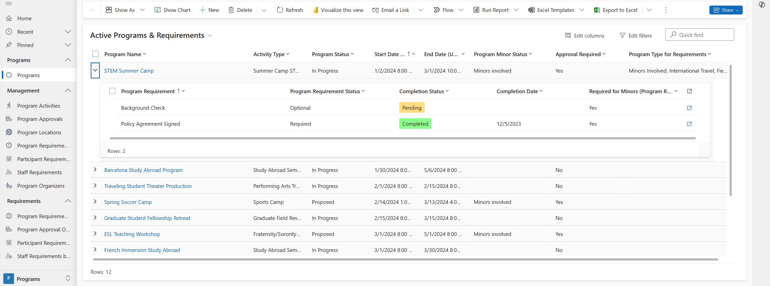Open the Share button dropdown

[x=737, y=10]
